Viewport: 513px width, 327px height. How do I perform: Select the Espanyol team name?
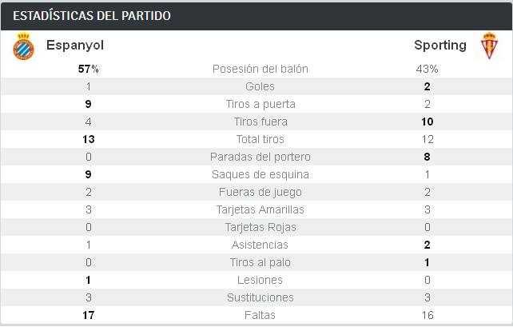click(75, 46)
